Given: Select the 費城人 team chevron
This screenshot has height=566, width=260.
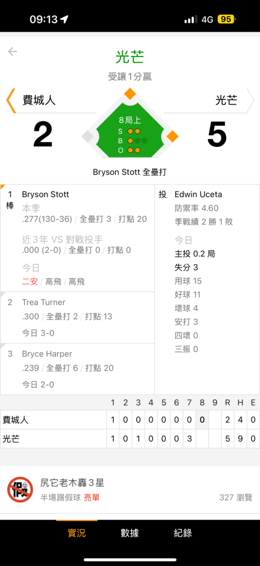Looking at the screenshot, I should [x=11, y=100].
